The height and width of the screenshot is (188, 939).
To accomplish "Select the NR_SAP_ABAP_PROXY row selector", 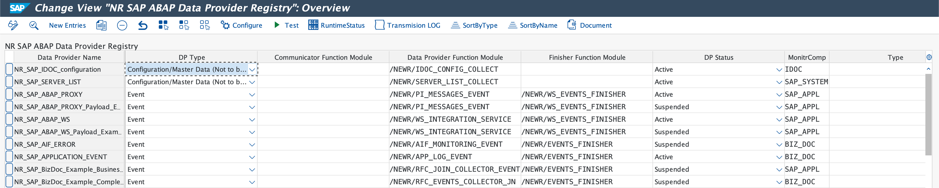I will 9,94.
